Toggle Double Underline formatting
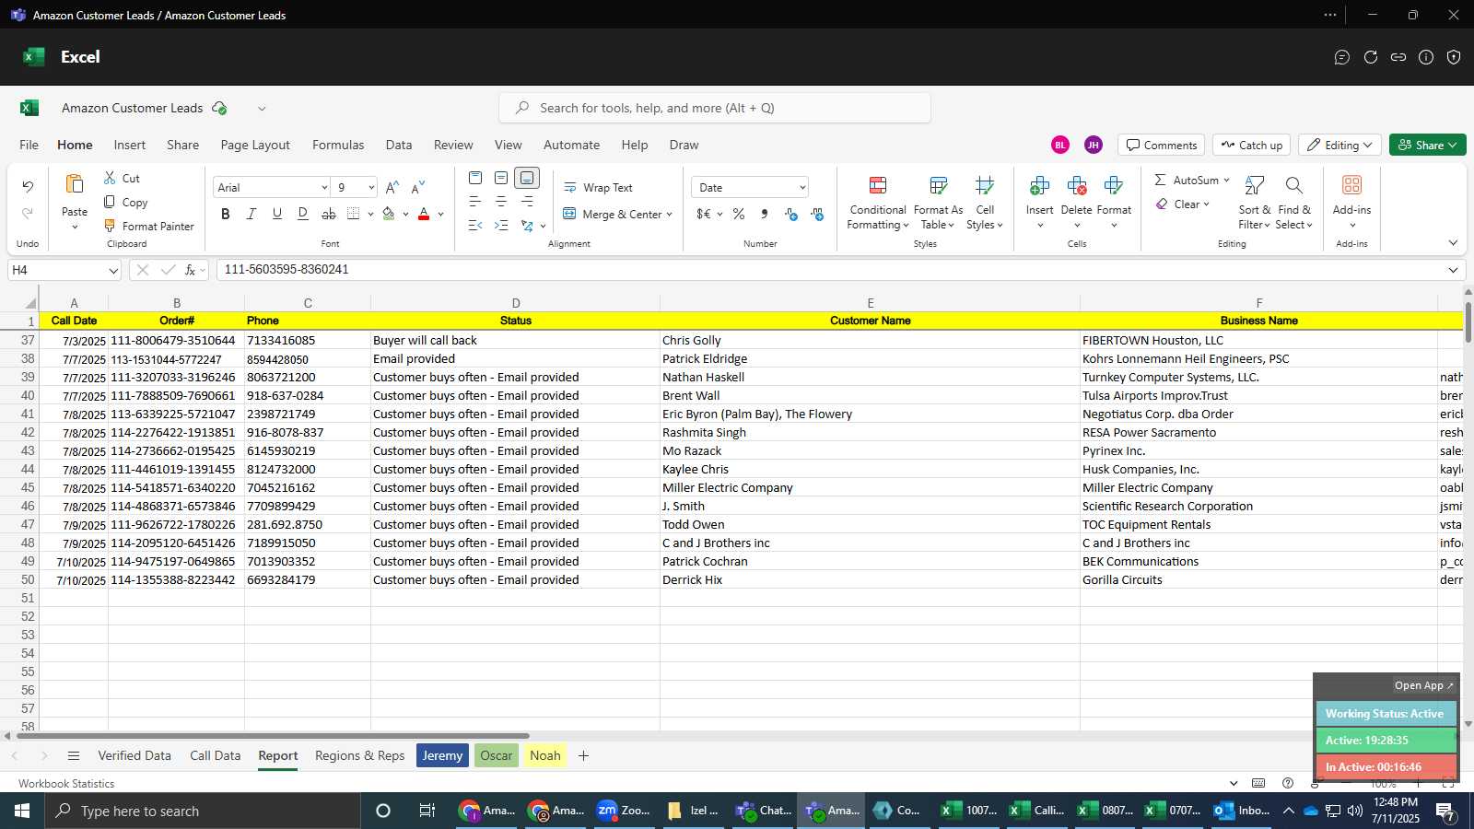Viewport: 1474px width, 829px height. coord(302,214)
